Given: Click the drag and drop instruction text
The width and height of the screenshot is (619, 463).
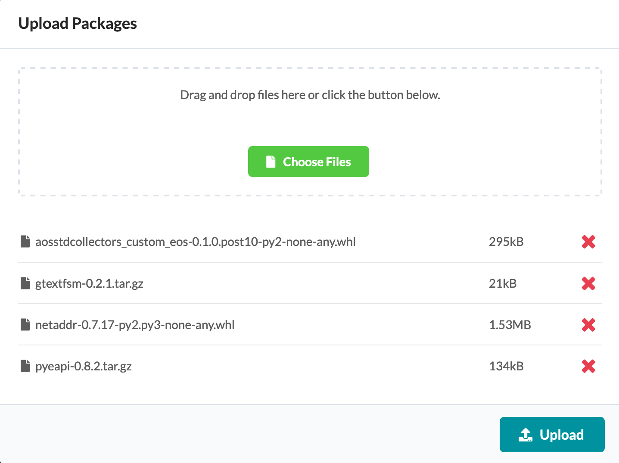Looking at the screenshot, I should [x=310, y=95].
